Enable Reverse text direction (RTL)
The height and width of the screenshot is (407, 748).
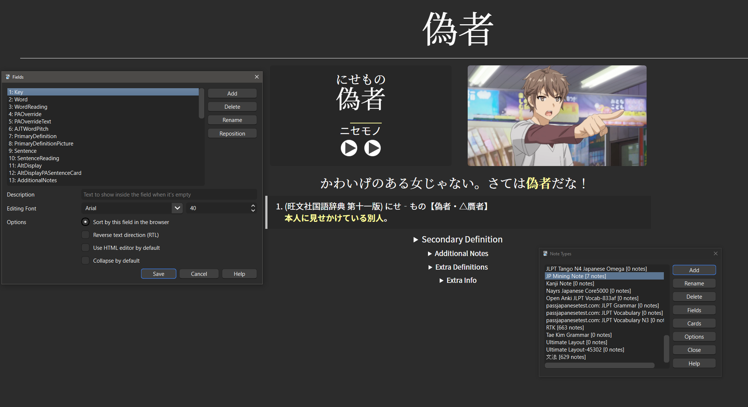pos(85,235)
